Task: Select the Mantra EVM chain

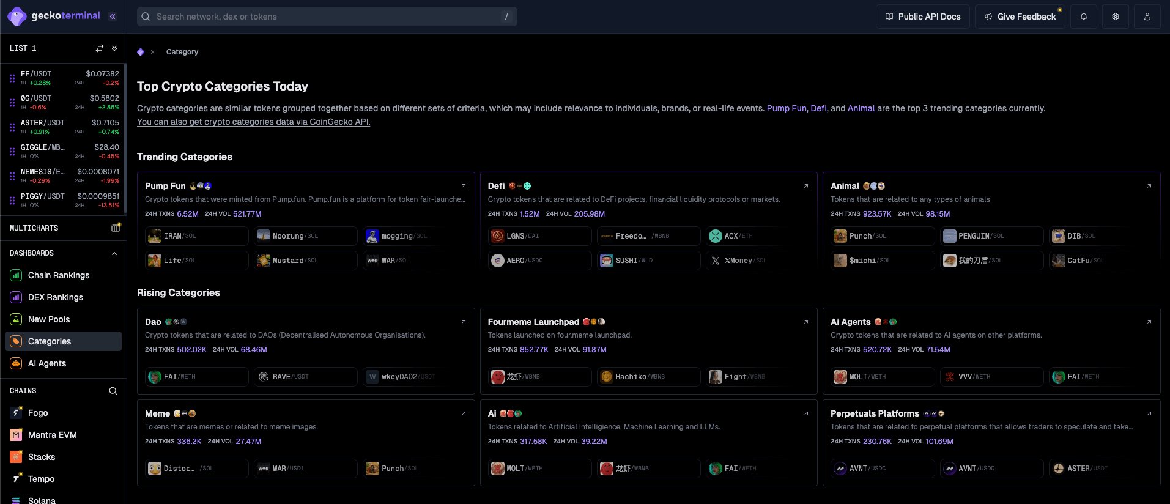Action: tap(64, 435)
